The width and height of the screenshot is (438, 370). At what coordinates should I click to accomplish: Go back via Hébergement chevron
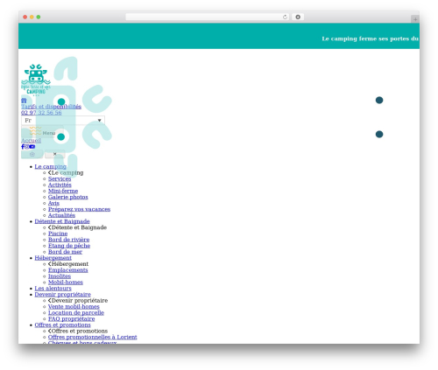50,263
